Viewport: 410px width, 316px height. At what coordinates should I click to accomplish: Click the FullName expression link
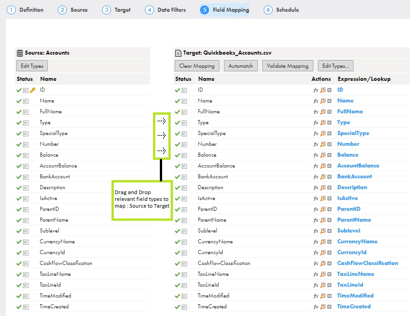point(350,112)
